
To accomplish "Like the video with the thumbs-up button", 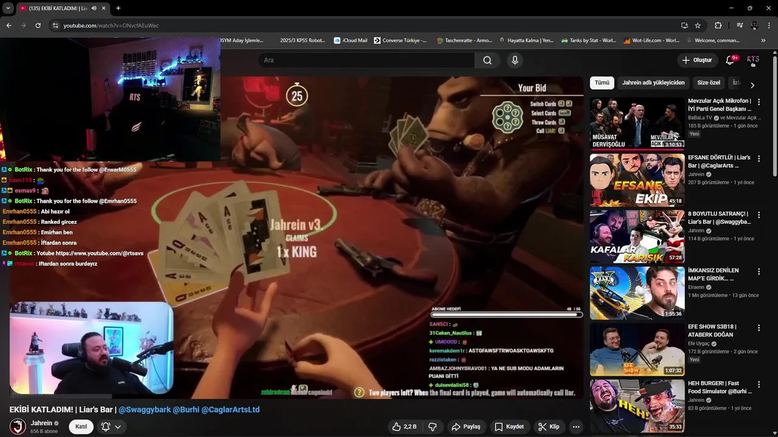I will pyautogui.click(x=404, y=427).
